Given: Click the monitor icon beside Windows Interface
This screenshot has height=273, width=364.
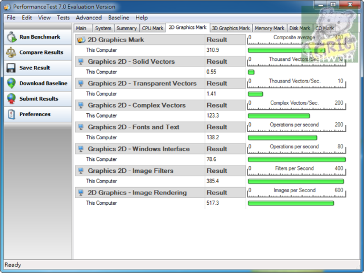Looking at the screenshot, I should click(x=81, y=149).
